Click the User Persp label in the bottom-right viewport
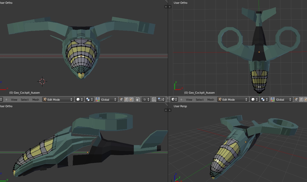 (x=180, y=106)
